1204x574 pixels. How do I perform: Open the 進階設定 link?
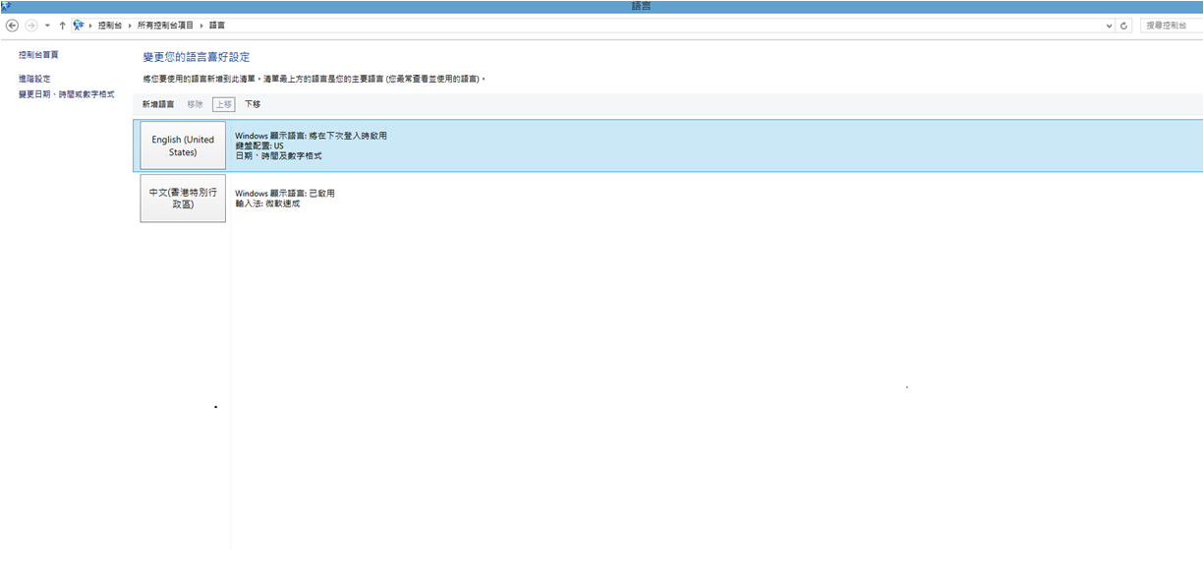pyautogui.click(x=34, y=79)
